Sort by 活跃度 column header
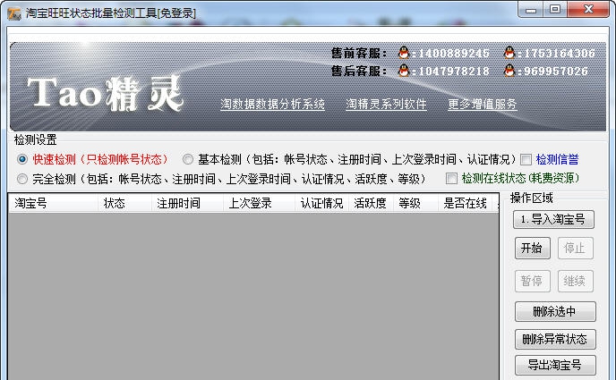 point(371,203)
